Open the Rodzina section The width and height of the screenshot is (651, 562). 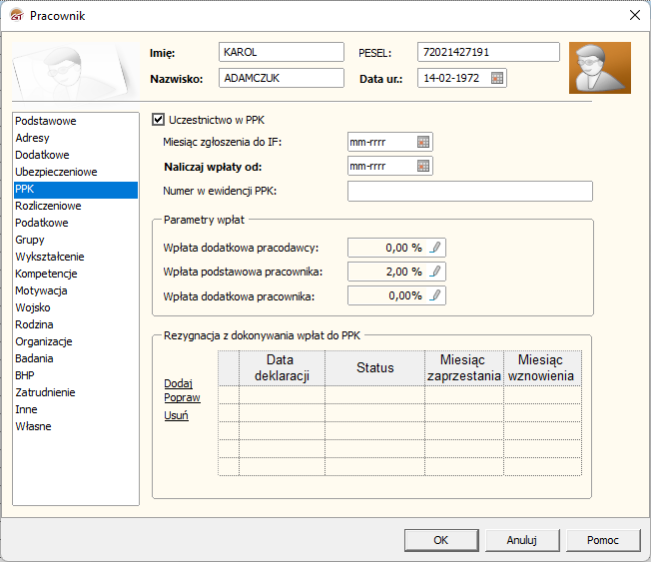[x=75, y=324]
